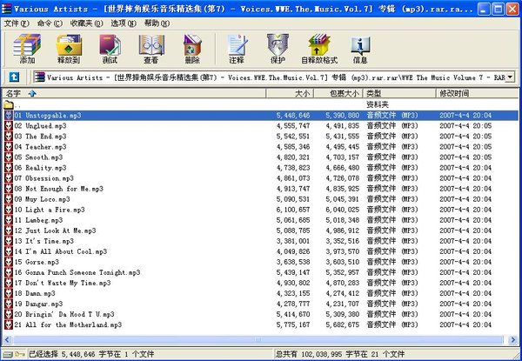The height and width of the screenshot is (361, 522).
Task: Click the icon of 09 Muy Loco.mp3
Action: [9, 199]
